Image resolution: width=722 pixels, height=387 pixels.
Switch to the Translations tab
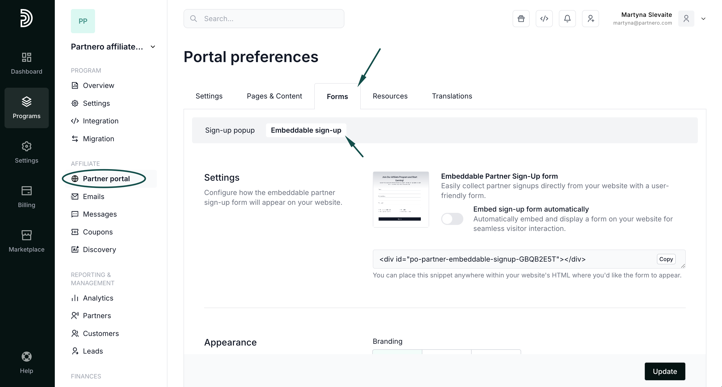[452, 96]
